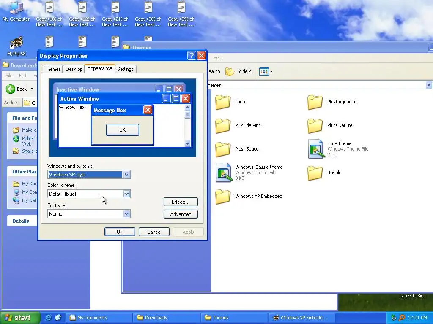Viewport: 433px width, 324px height.
Task: Select the Plus! Aquarium folder icon
Action: pos(315,102)
